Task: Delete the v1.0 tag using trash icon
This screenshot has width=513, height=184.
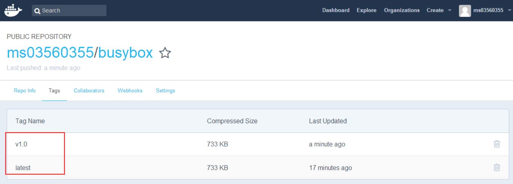Action: [497, 144]
